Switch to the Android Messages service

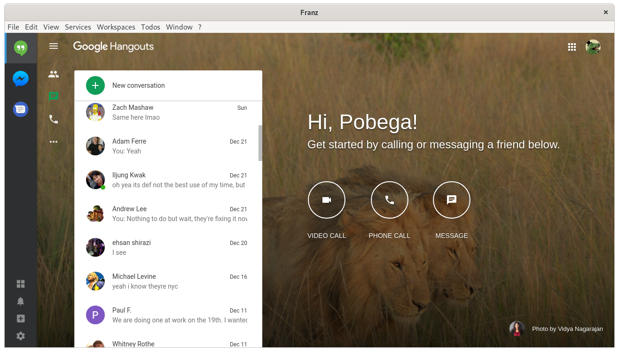click(20, 109)
